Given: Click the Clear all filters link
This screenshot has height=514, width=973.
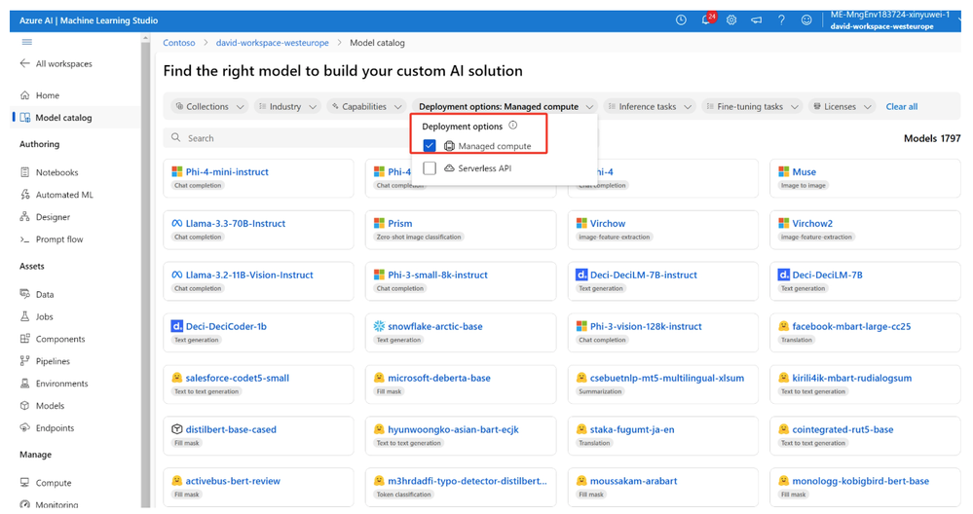Looking at the screenshot, I should (902, 107).
